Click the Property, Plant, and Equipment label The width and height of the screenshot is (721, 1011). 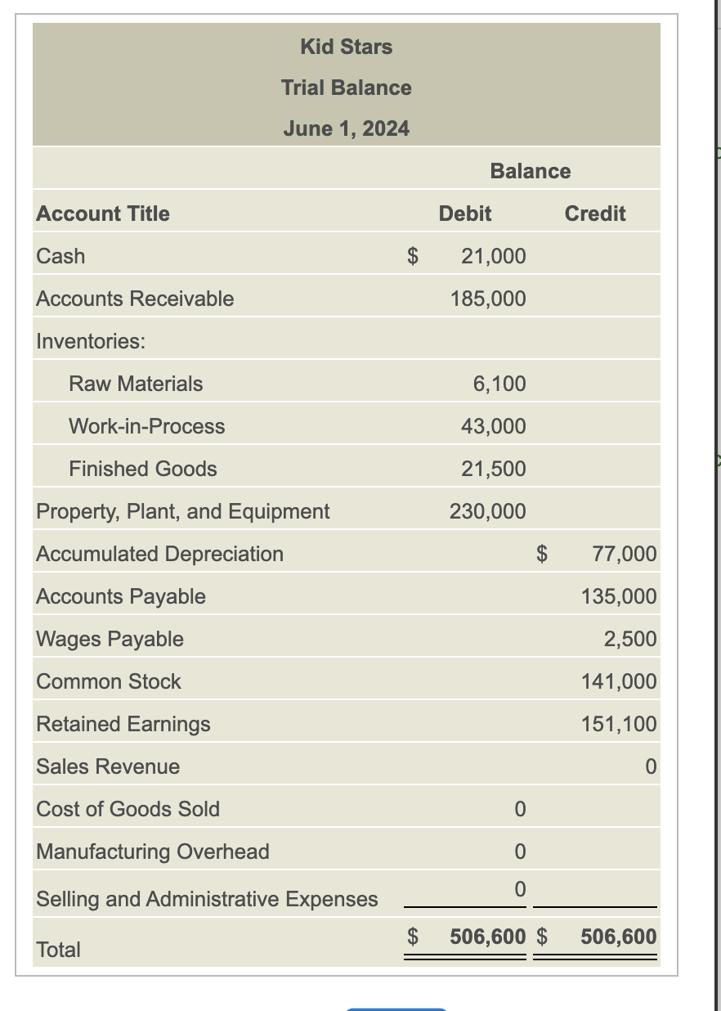point(182,511)
